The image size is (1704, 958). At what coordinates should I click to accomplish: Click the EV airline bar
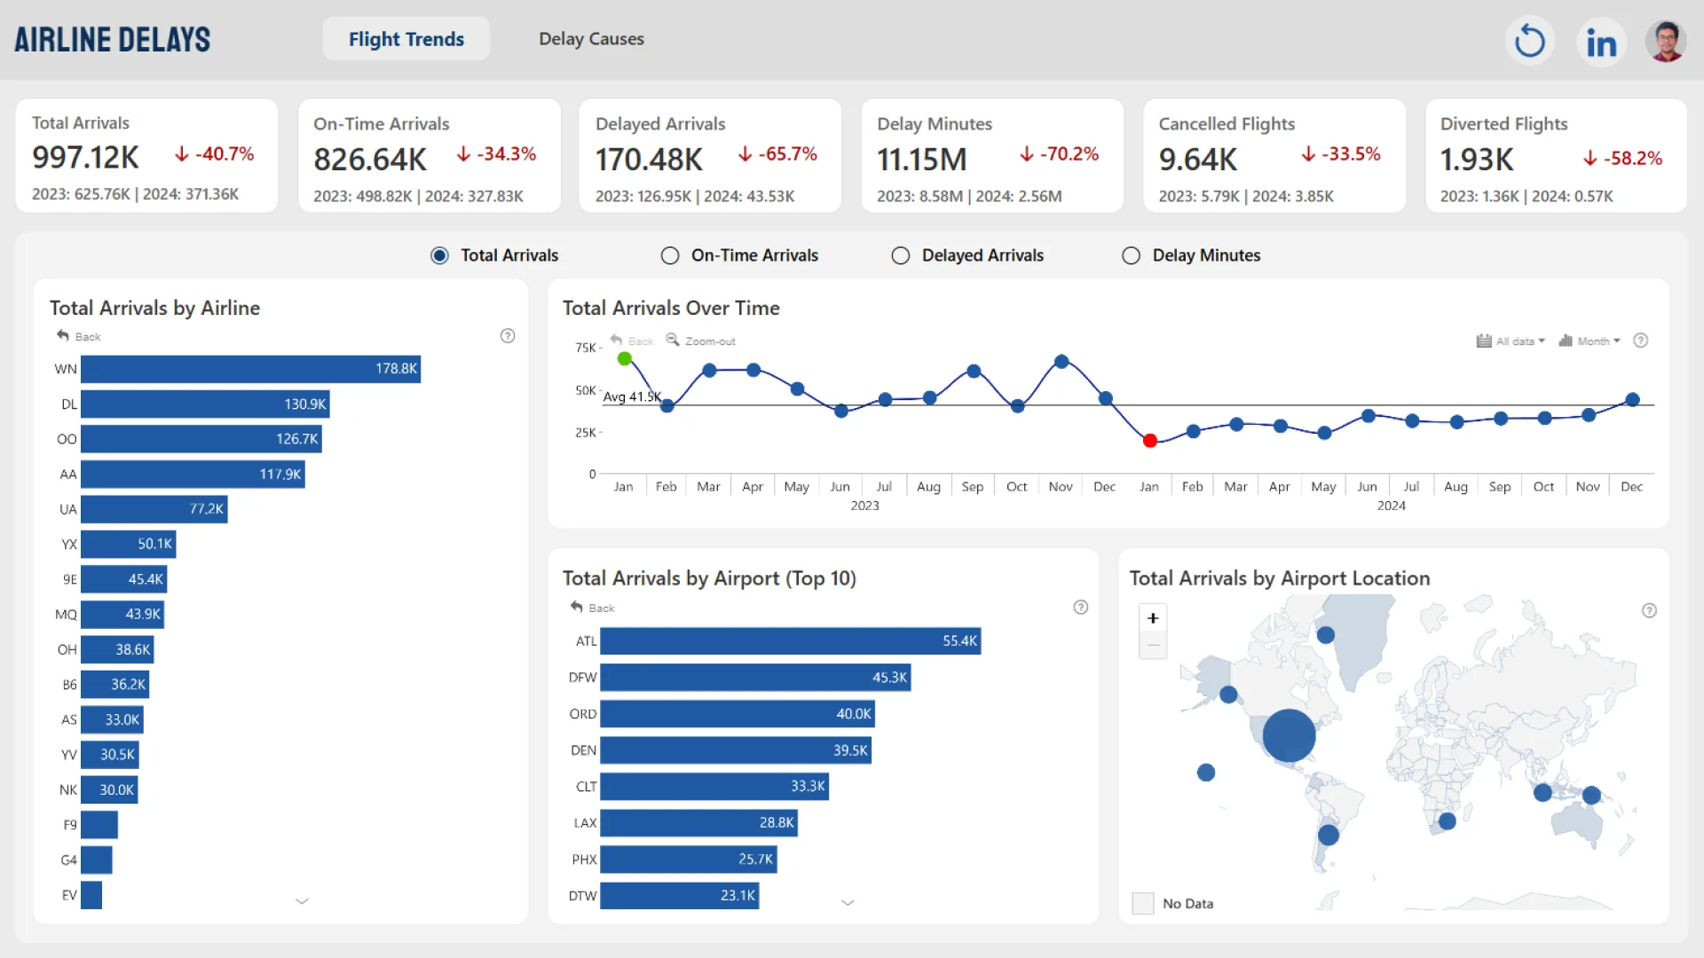[91, 895]
